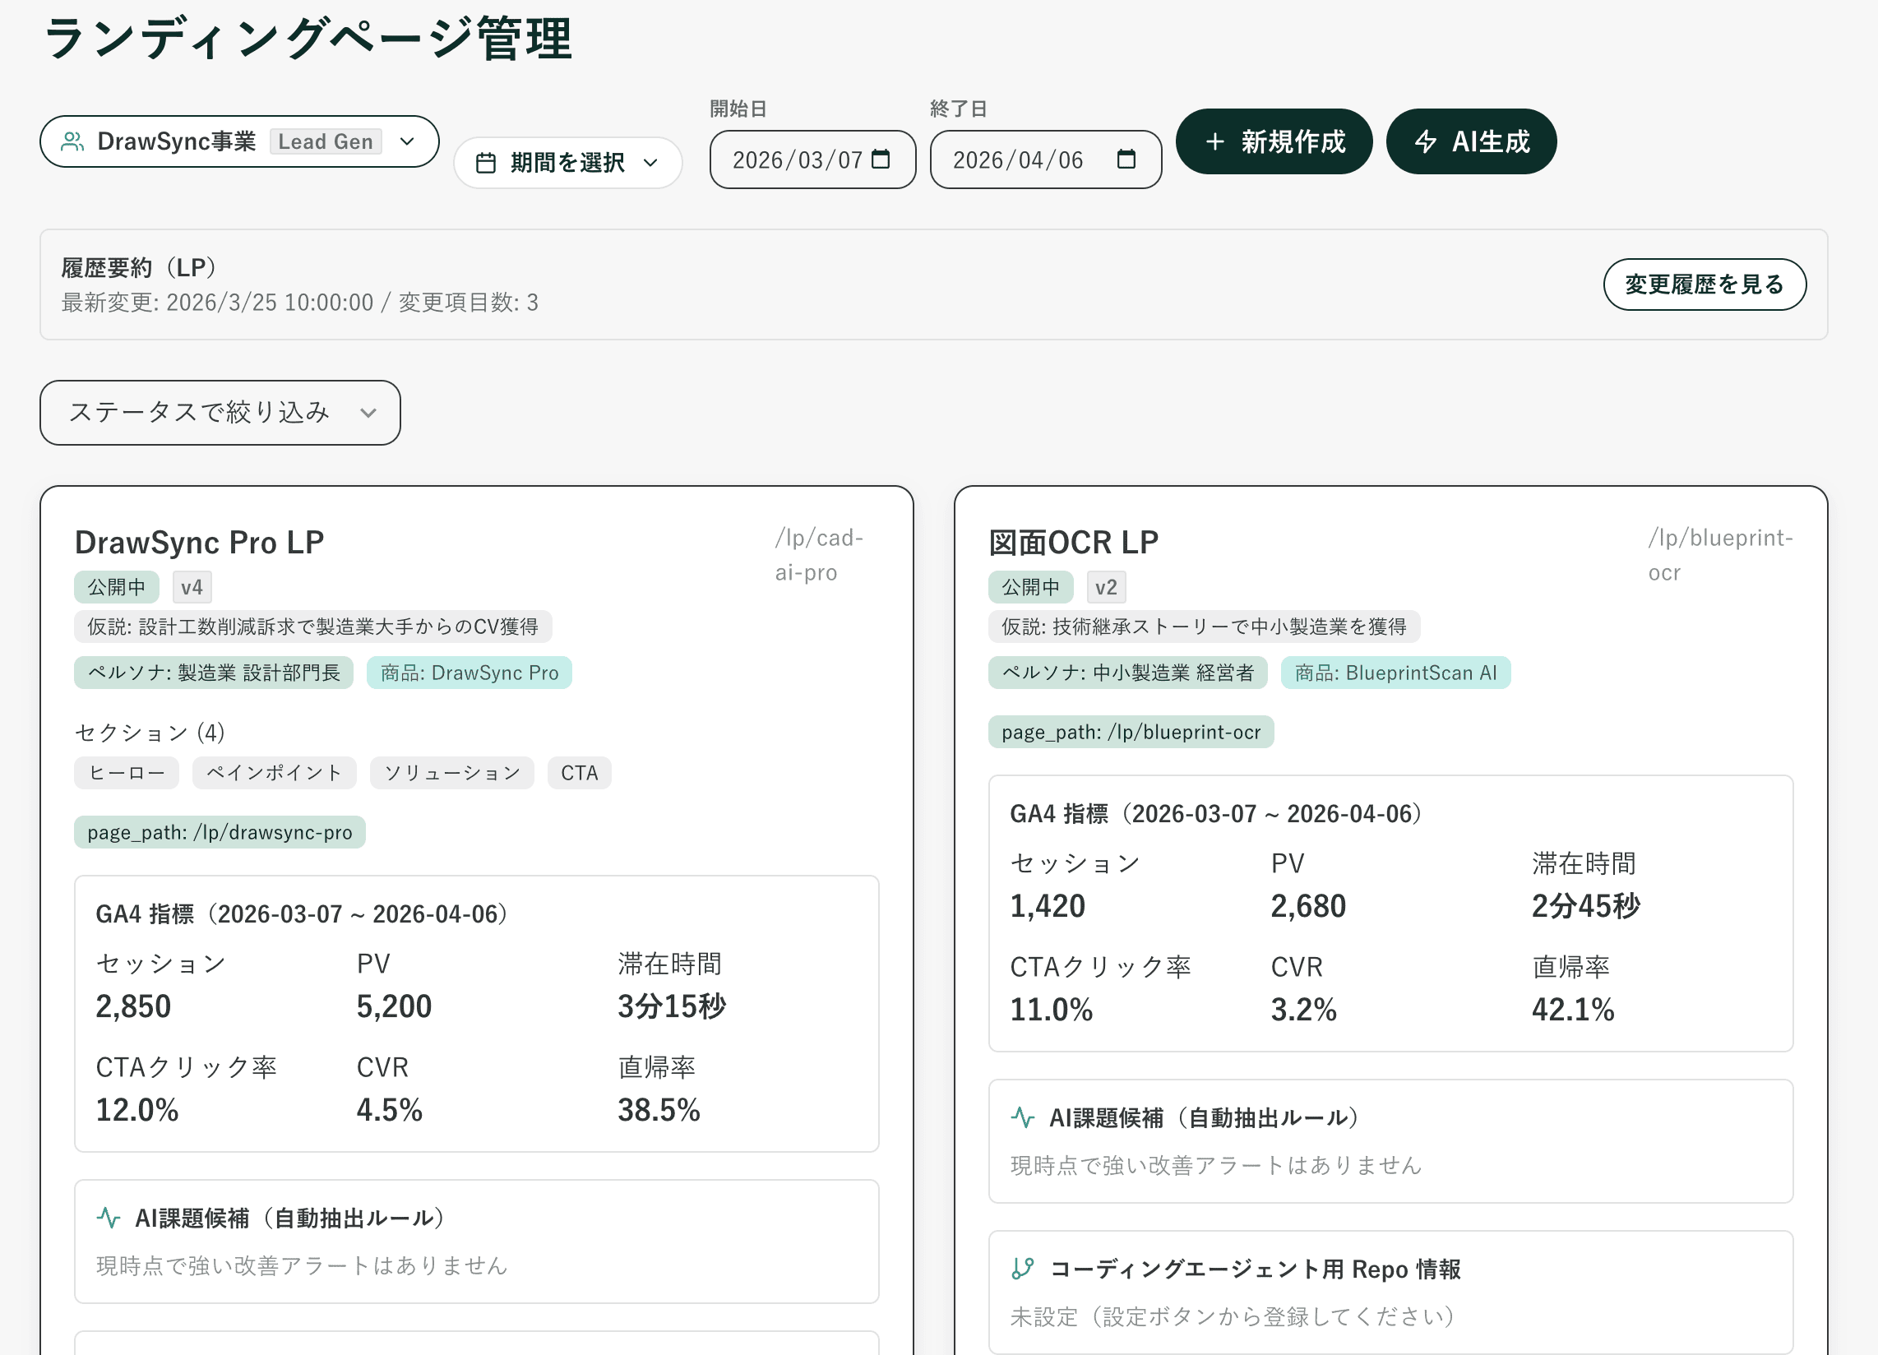Select the CTA section chip

[x=579, y=772]
